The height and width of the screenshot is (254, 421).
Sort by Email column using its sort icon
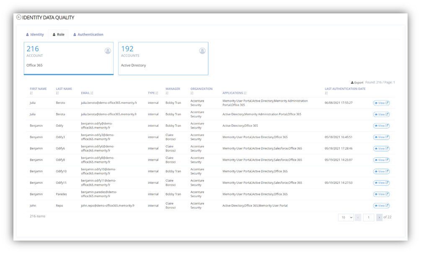click(92, 93)
